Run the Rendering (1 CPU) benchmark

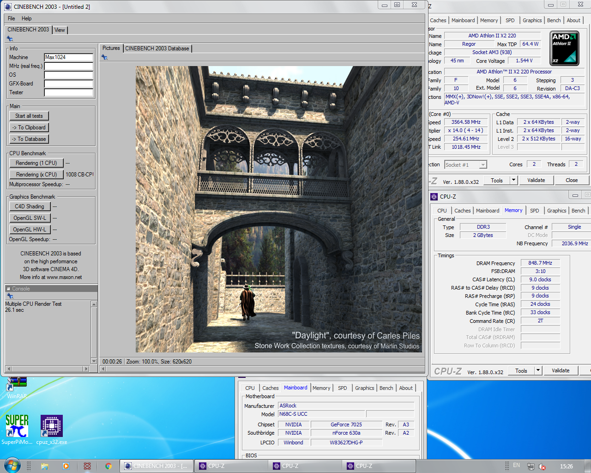tap(36, 163)
